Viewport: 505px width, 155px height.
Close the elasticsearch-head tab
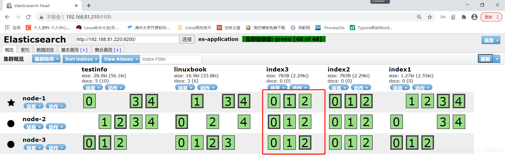point(76,6)
